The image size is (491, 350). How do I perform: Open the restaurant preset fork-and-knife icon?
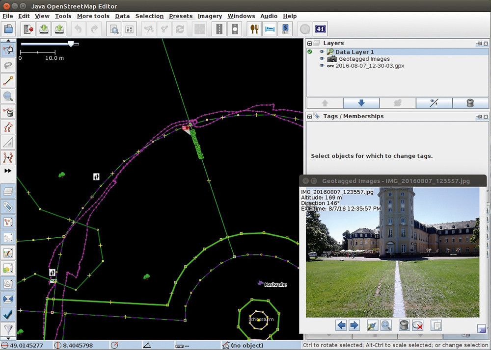[254, 29]
